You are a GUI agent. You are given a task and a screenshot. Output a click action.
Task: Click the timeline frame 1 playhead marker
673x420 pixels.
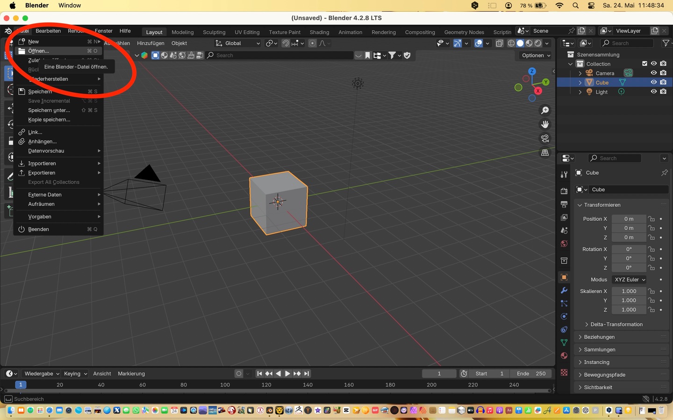pyautogui.click(x=21, y=385)
